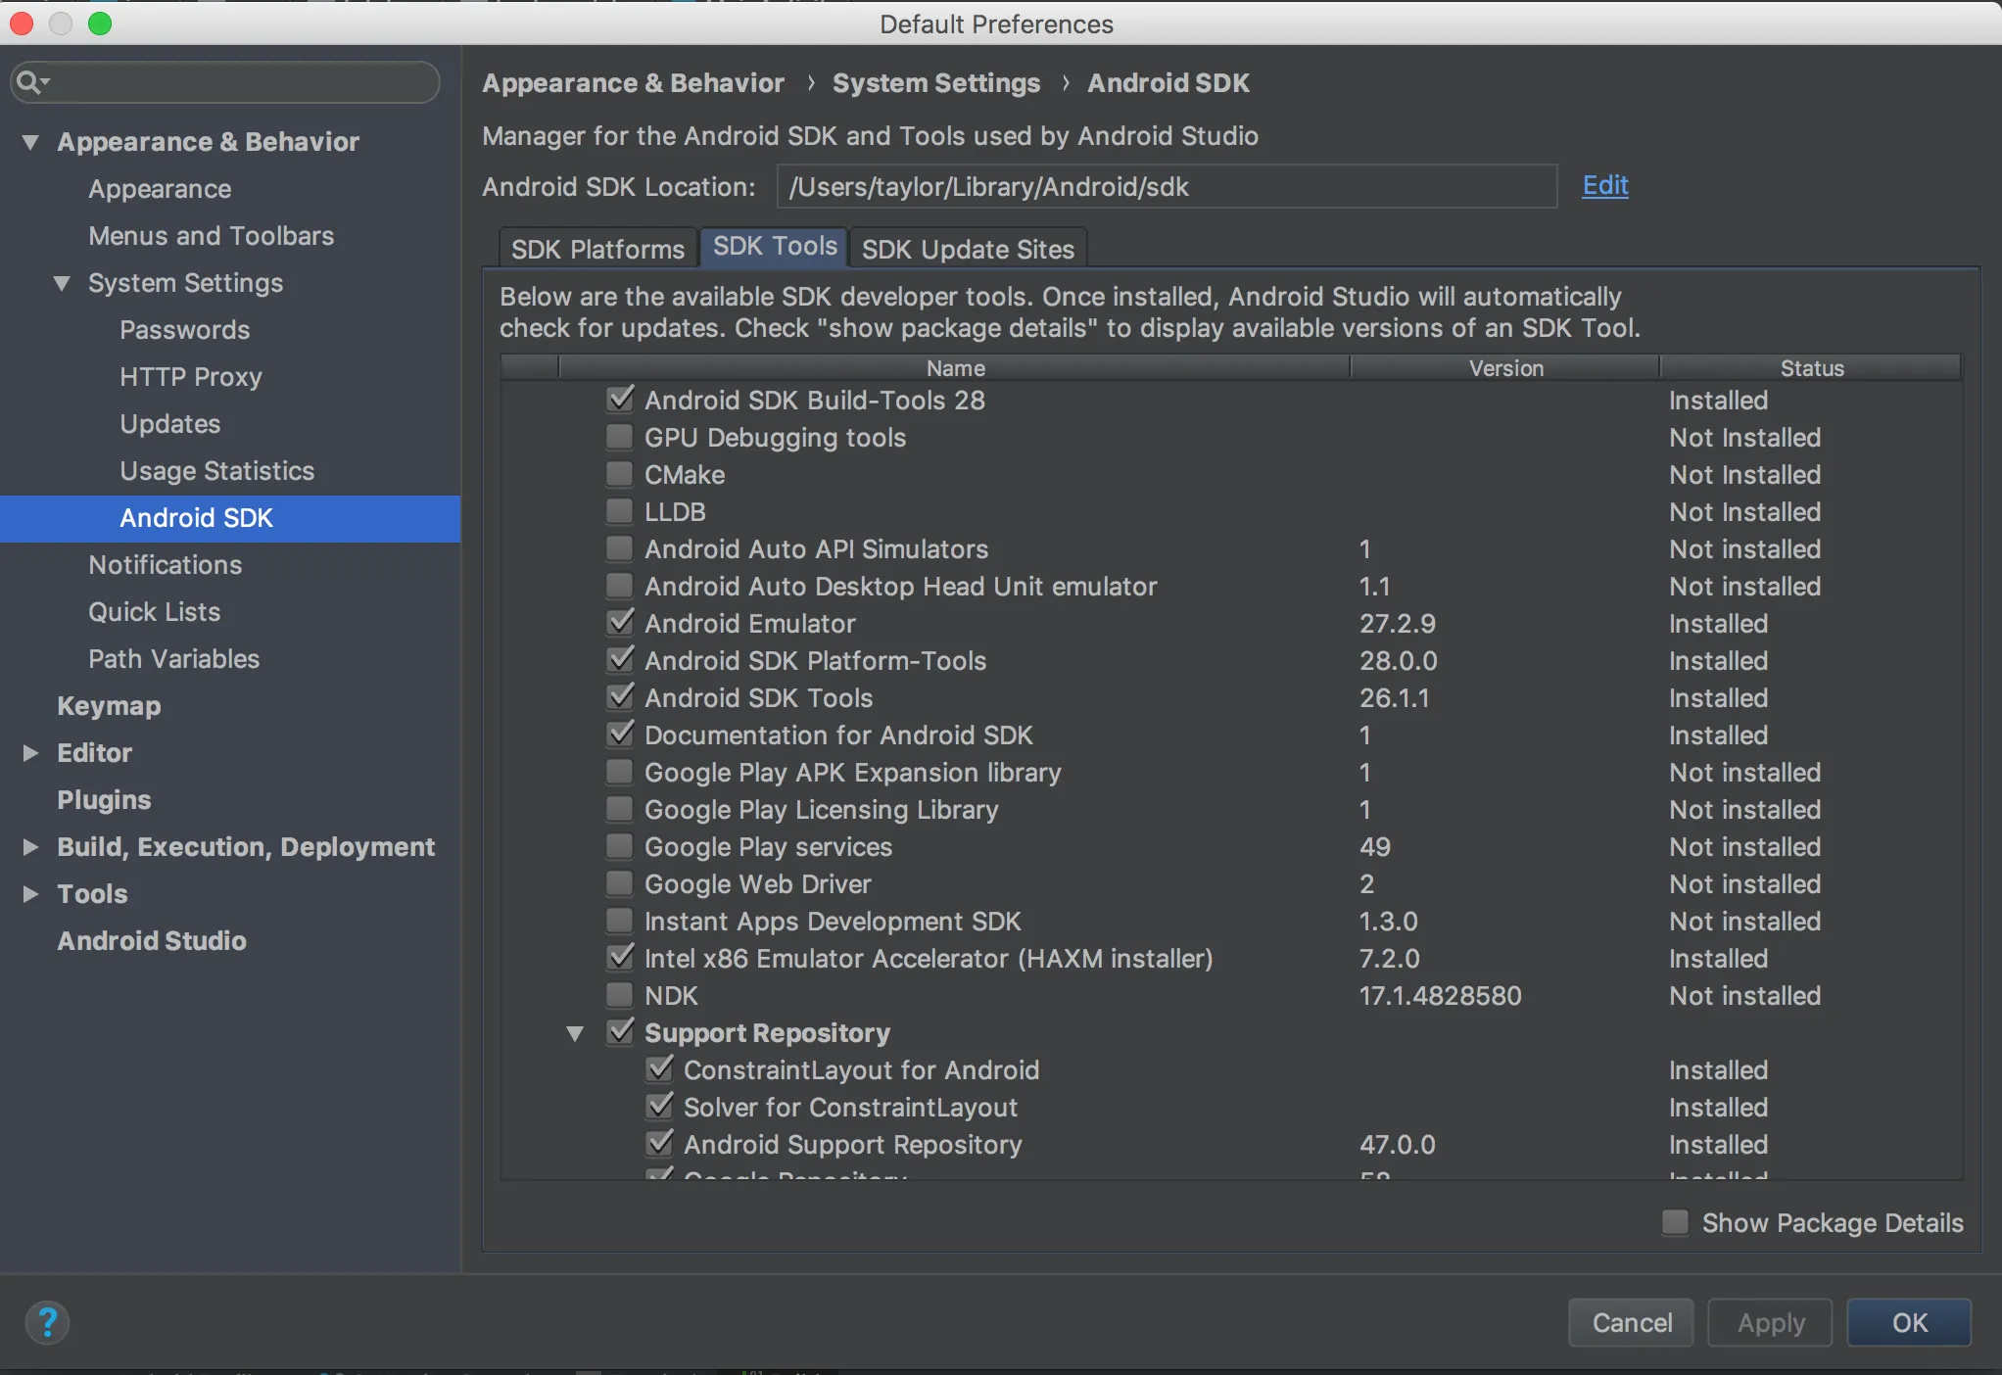The image size is (2002, 1375).
Task: Click the Android SDK icon in sidebar
Action: coord(198,517)
